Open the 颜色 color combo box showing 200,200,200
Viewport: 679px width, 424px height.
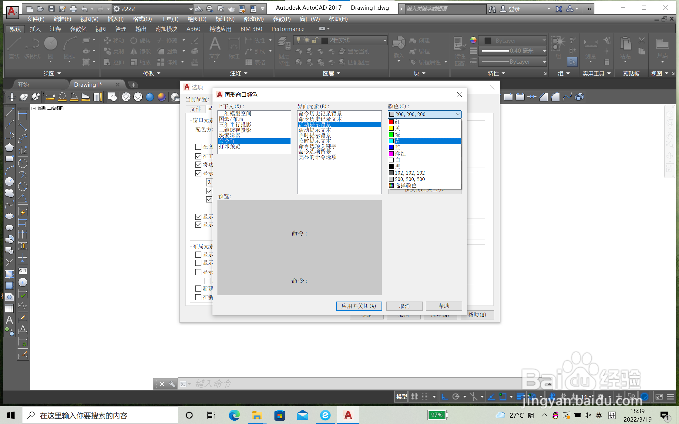(x=425, y=114)
